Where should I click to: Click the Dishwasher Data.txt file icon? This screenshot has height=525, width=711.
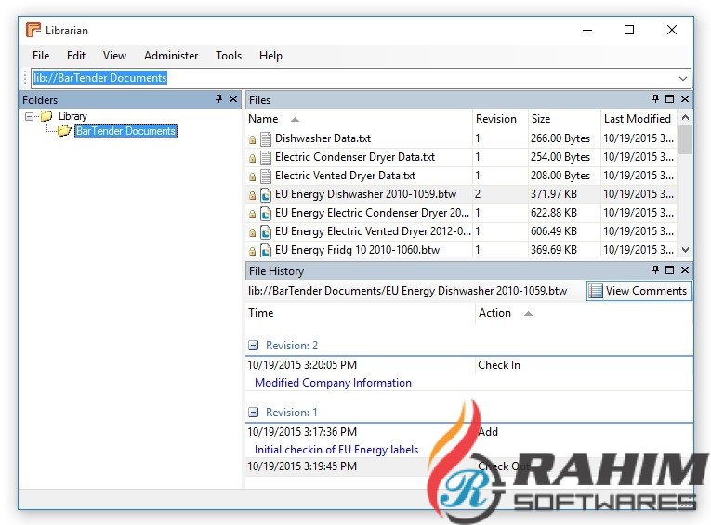point(266,138)
